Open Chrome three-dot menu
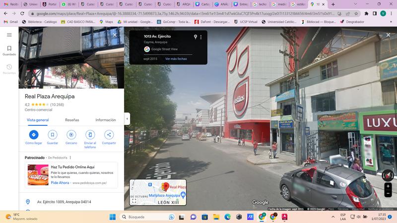The height and width of the screenshot is (223, 397). (392, 13)
